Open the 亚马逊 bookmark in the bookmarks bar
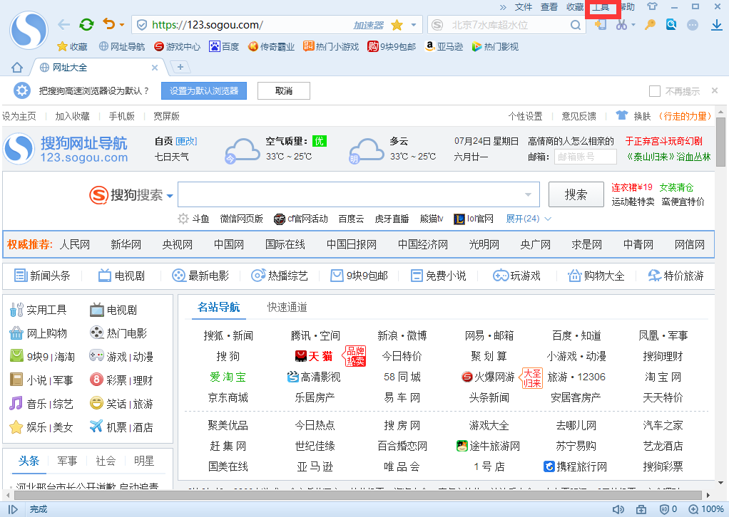The image size is (729, 517). pos(444,46)
